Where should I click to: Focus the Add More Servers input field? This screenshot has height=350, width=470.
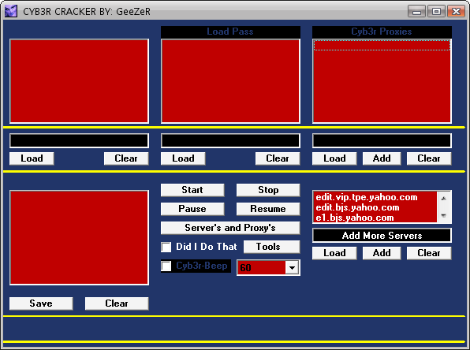[x=382, y=236]
